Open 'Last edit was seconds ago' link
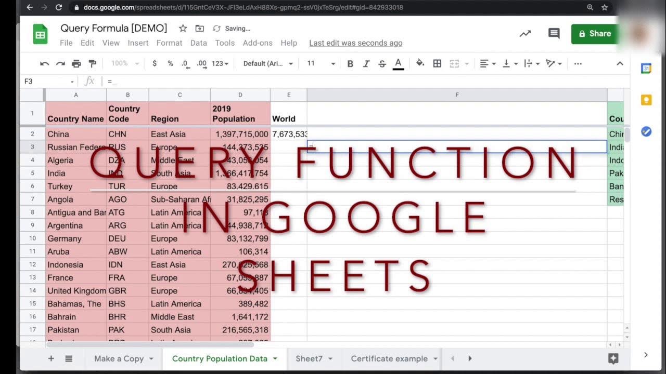This screenshot has width=666, height=374. pos(355,43)
